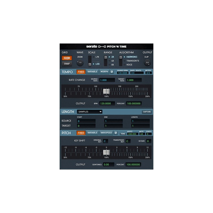The image size is (213, 213).
Task: Switch Pitch mode to Varispeed
Action: [106, 133]
